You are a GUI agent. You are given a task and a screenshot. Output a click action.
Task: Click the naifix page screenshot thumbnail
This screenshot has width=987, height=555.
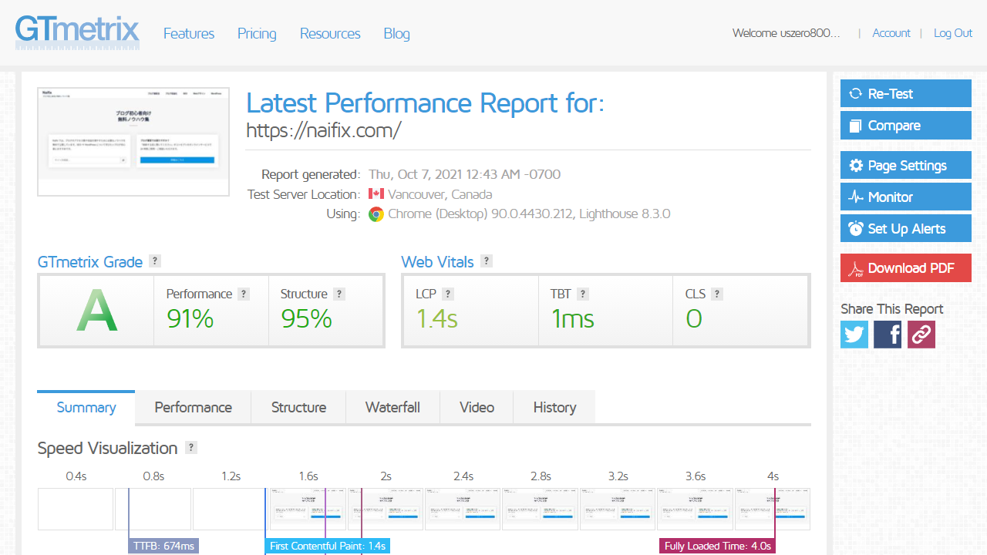[x=133, y=142]
